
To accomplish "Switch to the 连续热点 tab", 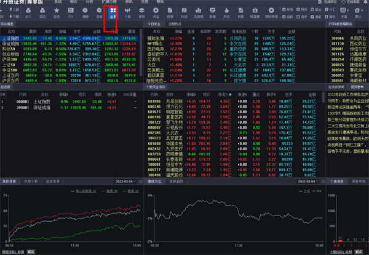I will [x=175, y=24].
